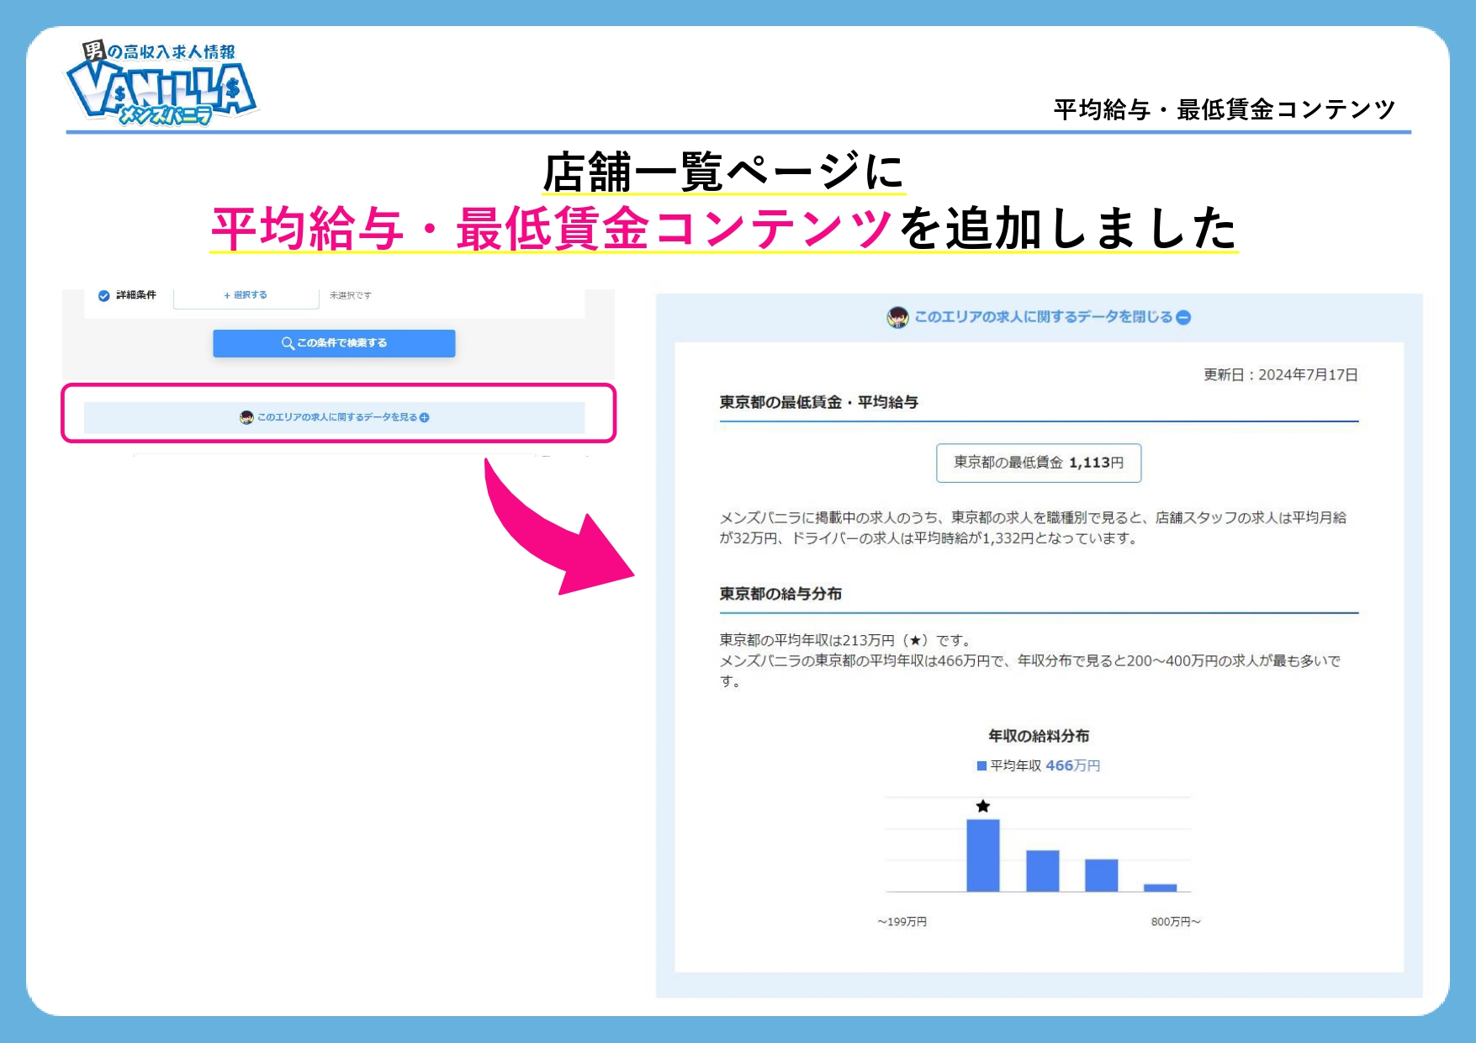Click the 東京都の給与分布 section heading
This screenshot has height=1043, width=1476.
(x=778, y=595)
